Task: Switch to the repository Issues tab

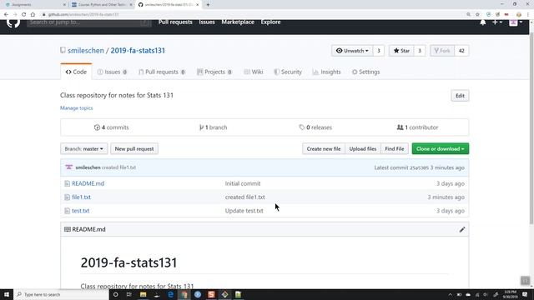Action: tap(112, 72)
